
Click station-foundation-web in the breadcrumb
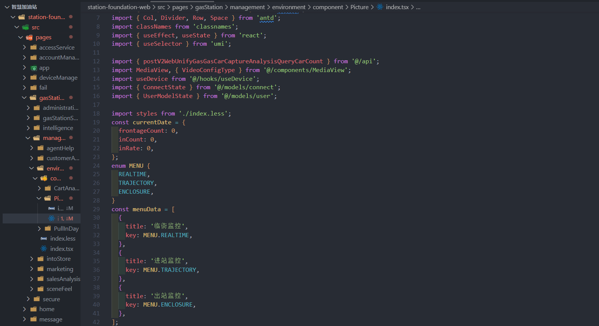coord(119,7)
